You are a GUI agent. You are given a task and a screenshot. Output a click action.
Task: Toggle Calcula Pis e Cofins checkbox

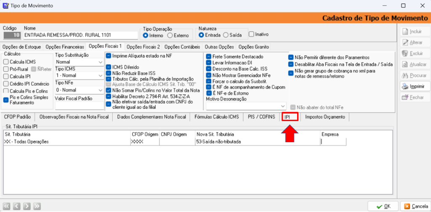coord(6,91)
